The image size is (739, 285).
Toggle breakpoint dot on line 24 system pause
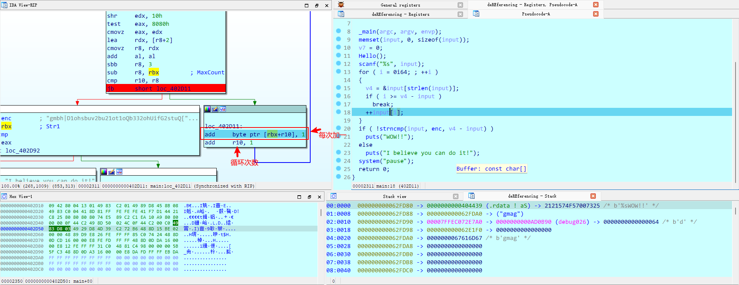coord(338,160)
